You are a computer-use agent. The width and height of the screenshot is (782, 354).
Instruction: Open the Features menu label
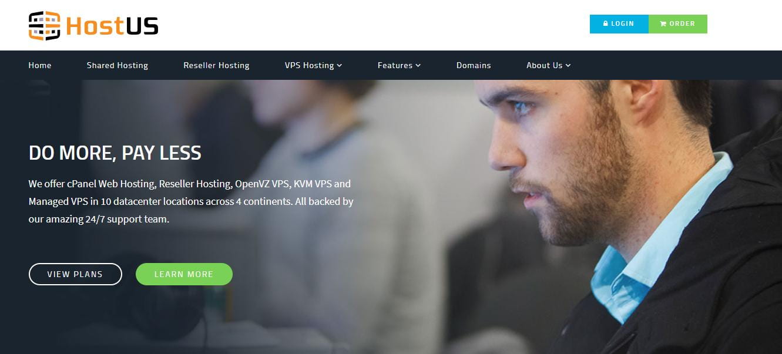click(x=395, y=65)
